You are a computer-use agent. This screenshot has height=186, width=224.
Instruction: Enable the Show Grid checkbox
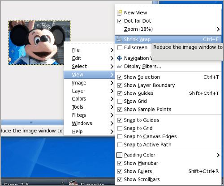pos(120,101)
